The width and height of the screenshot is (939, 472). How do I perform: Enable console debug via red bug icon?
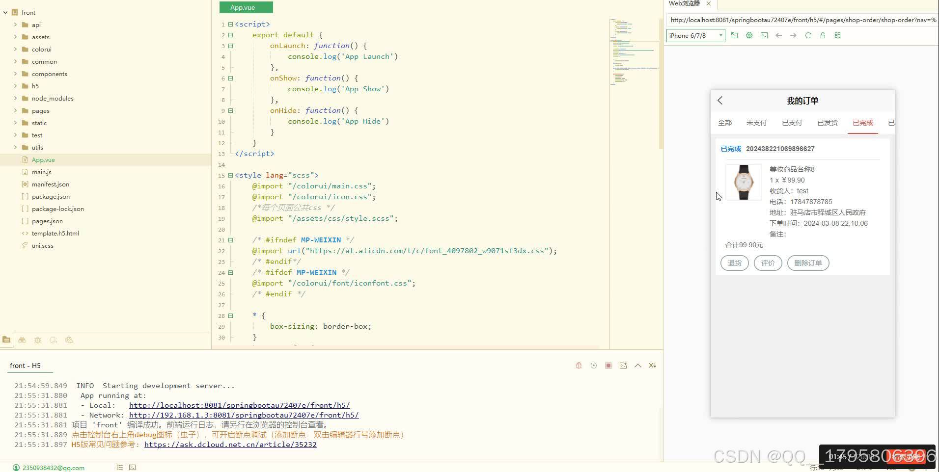[579, 366]
